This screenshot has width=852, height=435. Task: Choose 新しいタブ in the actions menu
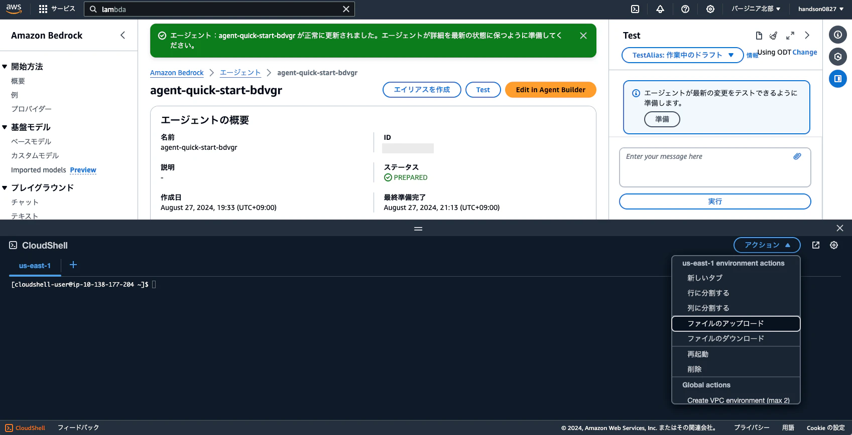pyautogui.click(x=736, y=278)
